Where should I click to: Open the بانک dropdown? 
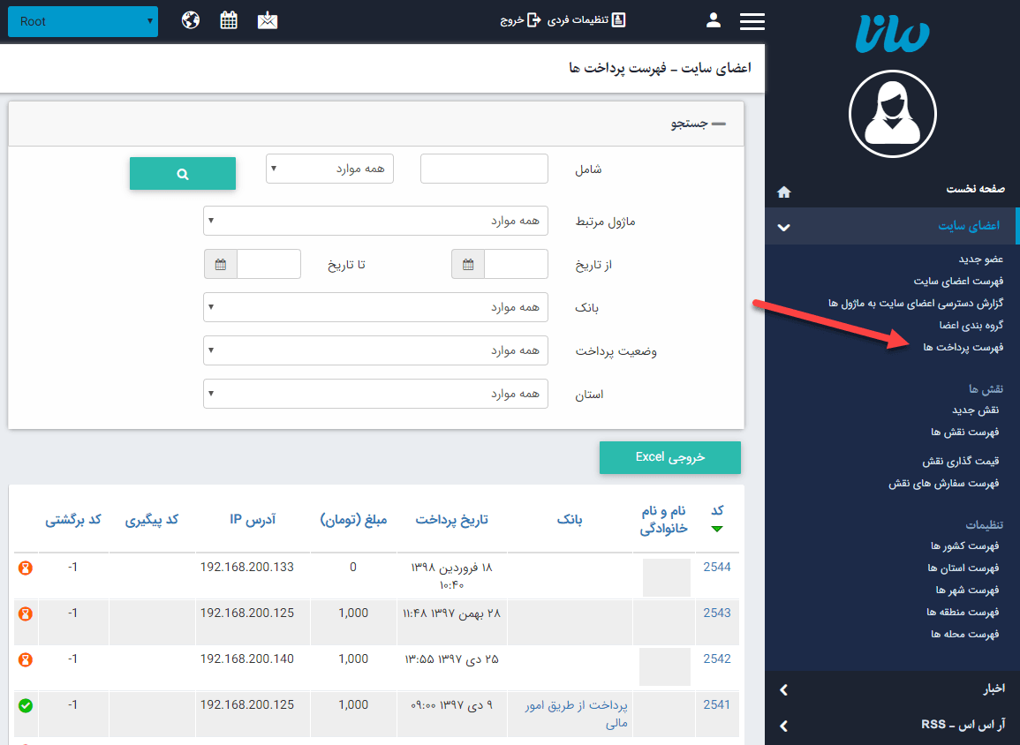[x=375, y=306]
